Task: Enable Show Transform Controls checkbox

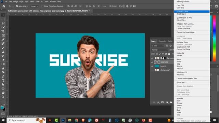Action: pos(42,6)
